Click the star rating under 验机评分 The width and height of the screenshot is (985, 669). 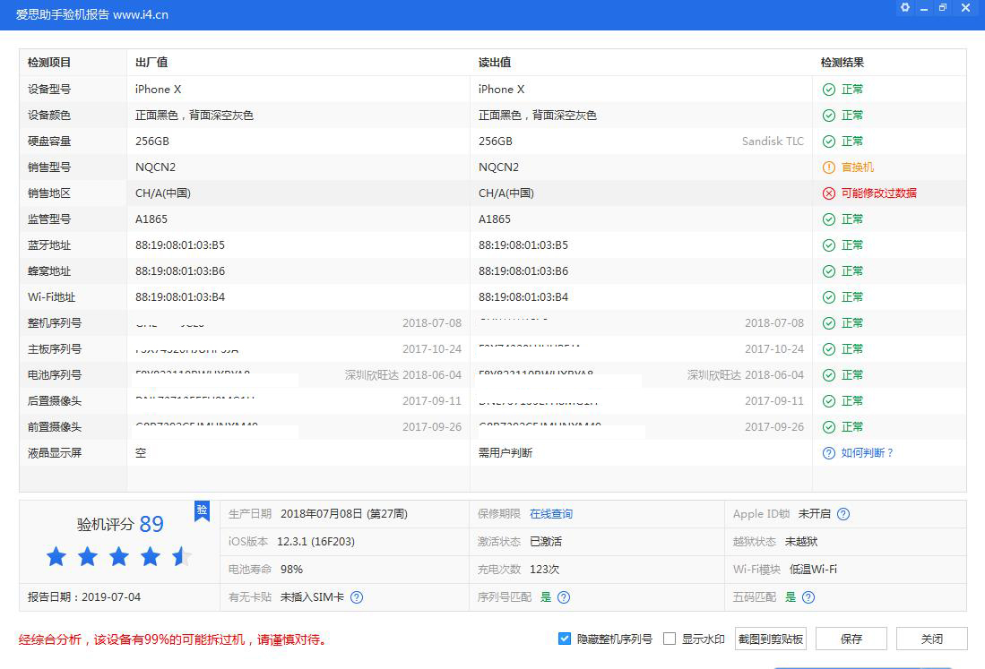coord(118,557)
